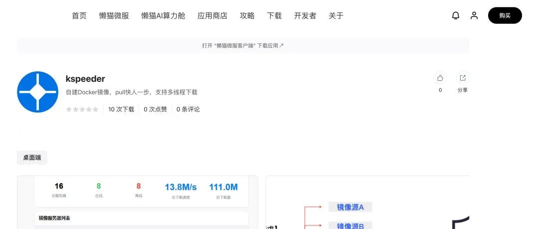Open the 镜像源A diagram thumbnail
The height and width of the screenshot is (229, 539).
[x=367, y=202]
